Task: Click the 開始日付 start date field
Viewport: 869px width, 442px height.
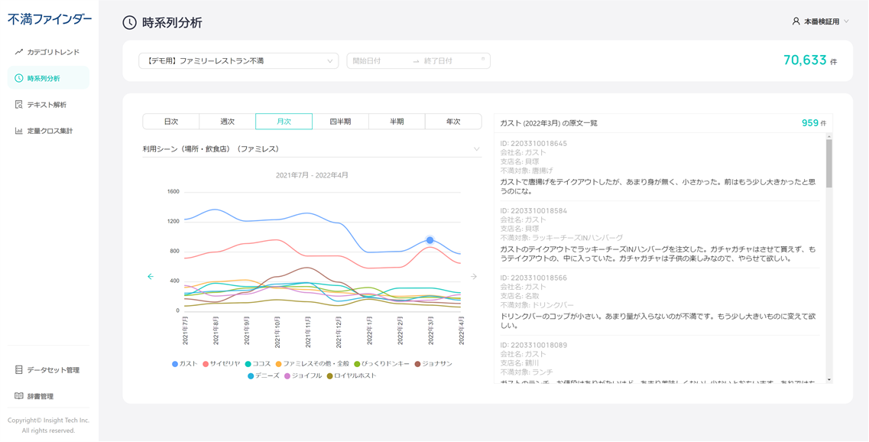Action: click(378, 61)
